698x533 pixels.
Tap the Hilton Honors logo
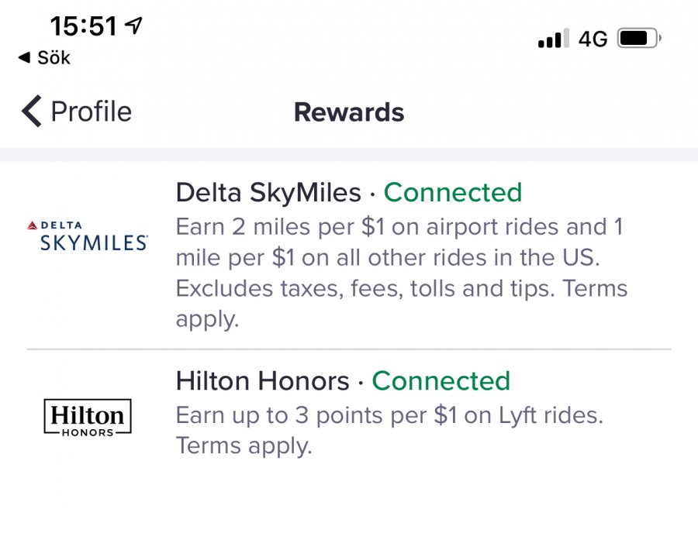click(87, 418)
